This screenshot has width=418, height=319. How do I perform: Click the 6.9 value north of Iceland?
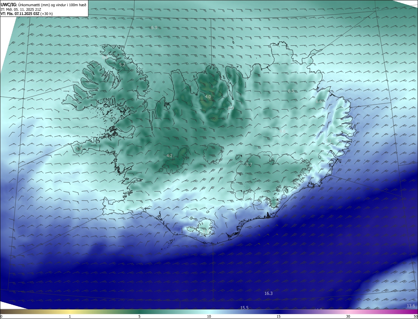click(x=154, y=28)
